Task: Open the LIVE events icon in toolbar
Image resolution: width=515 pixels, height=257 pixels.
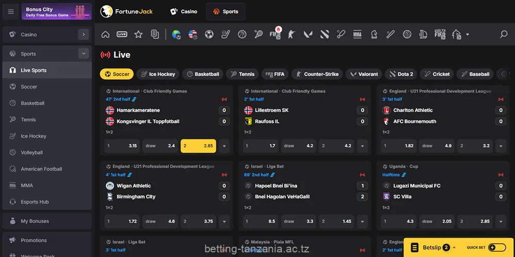Action: coord(122,34)
